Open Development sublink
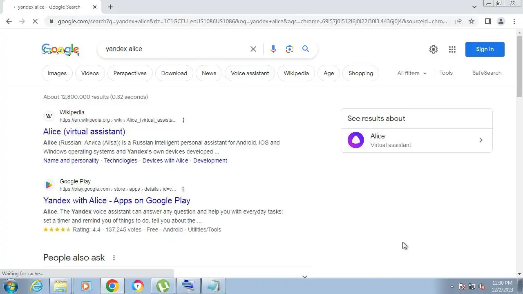523x294 pixels. [210, 160]
